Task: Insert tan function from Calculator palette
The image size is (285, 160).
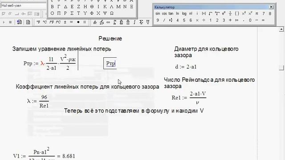Action: point(171,14)
